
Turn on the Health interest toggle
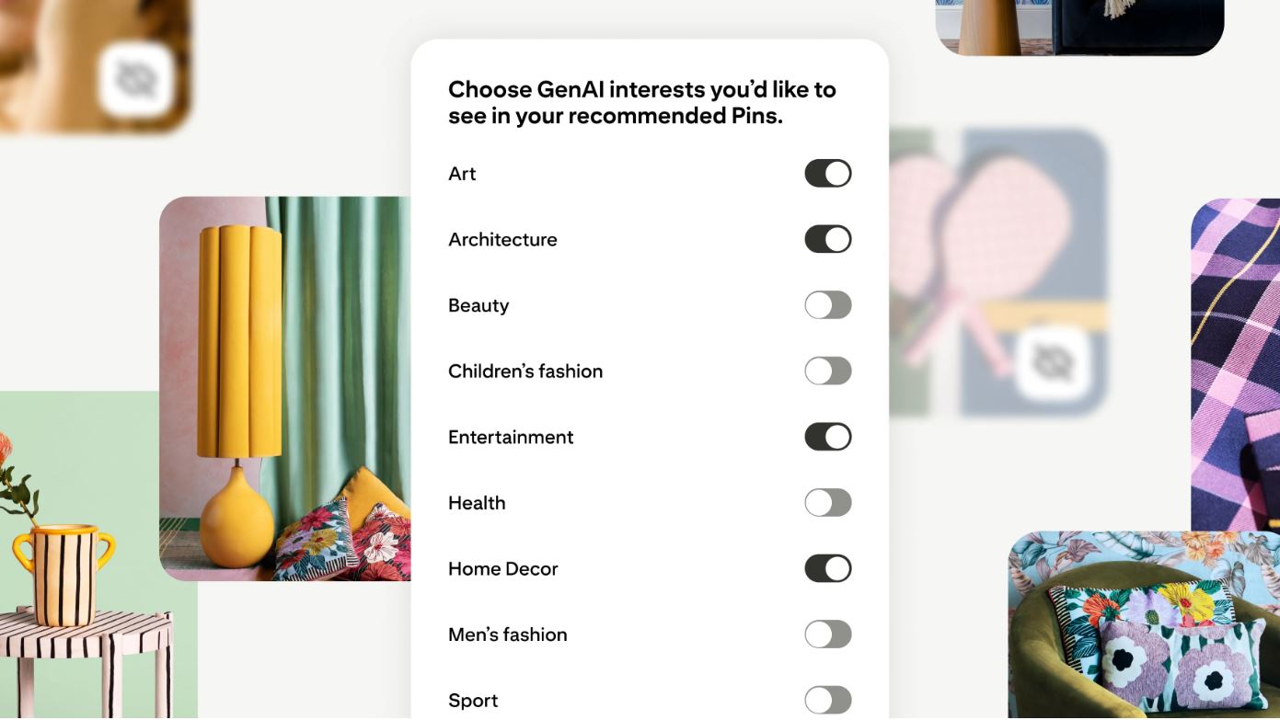pos(827,502)
